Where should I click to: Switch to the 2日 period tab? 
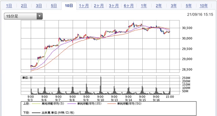point(24,6)
